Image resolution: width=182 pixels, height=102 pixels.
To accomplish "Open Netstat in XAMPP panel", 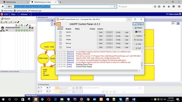I will coord(138,28).
